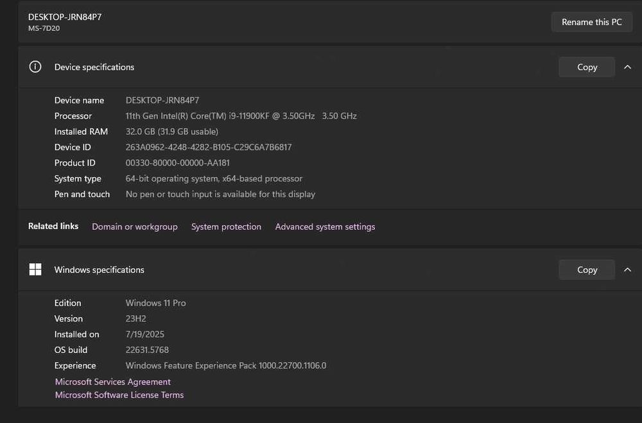Click the No pen or touch text
642x423 pixels.
pos(220,194)
